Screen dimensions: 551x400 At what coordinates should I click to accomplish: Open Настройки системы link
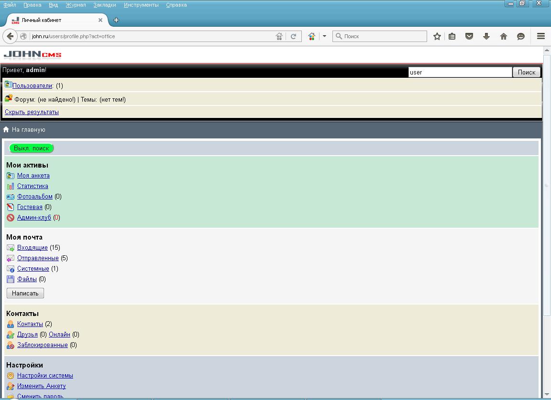click(45, 376)
